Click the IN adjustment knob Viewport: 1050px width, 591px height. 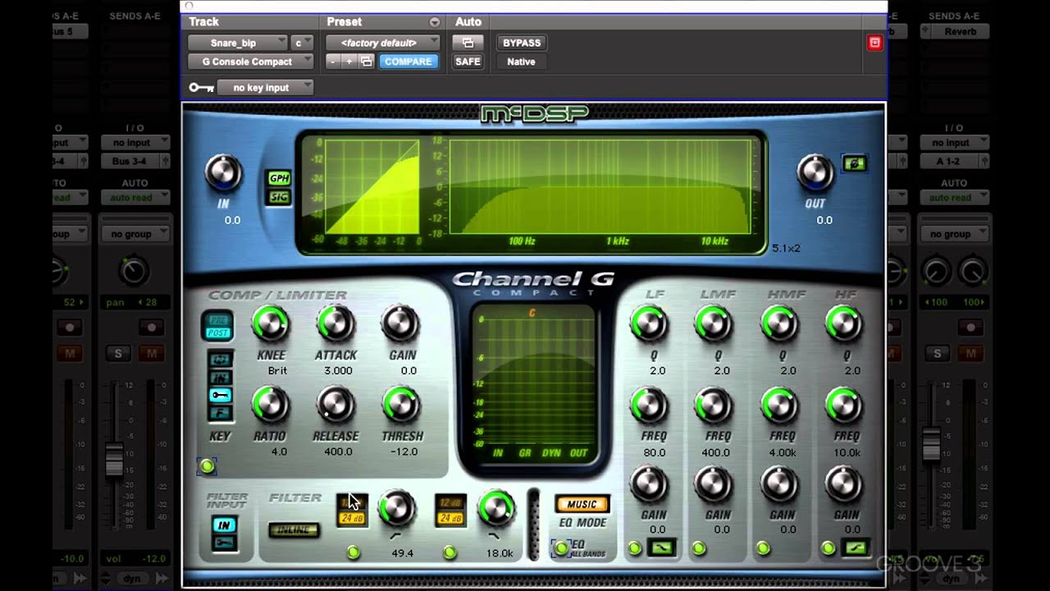(223, 173)
